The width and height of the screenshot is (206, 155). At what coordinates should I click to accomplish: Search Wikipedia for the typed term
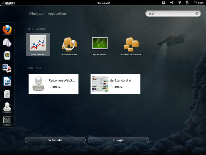tap(55, 140)
